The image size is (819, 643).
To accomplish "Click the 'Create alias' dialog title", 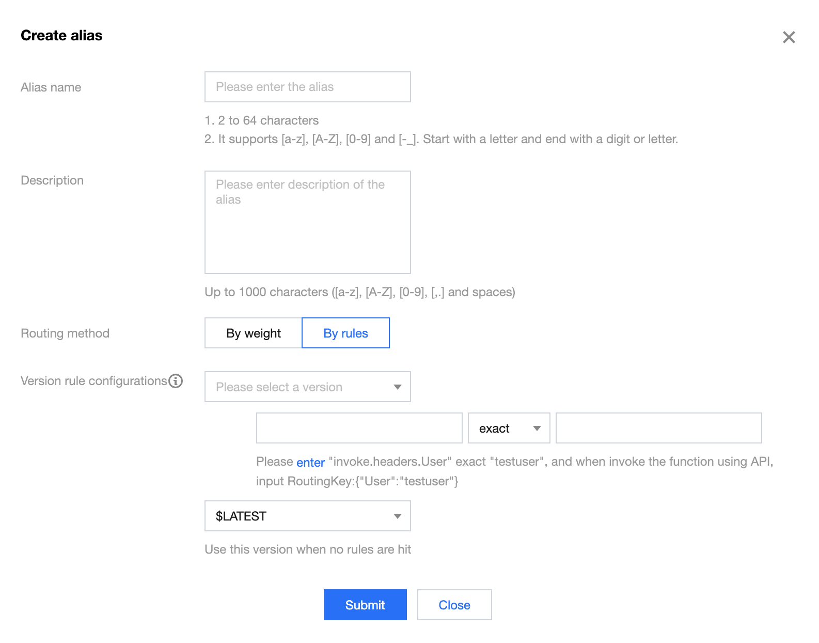I will point(61,36).
